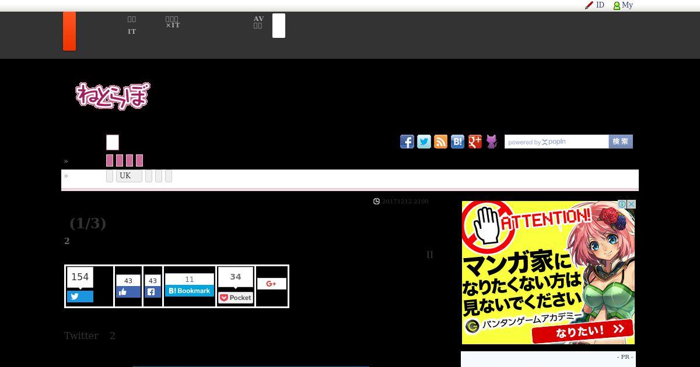Select the UK tag button
This screenshot has height=367, width=700.
pos(129,176)
